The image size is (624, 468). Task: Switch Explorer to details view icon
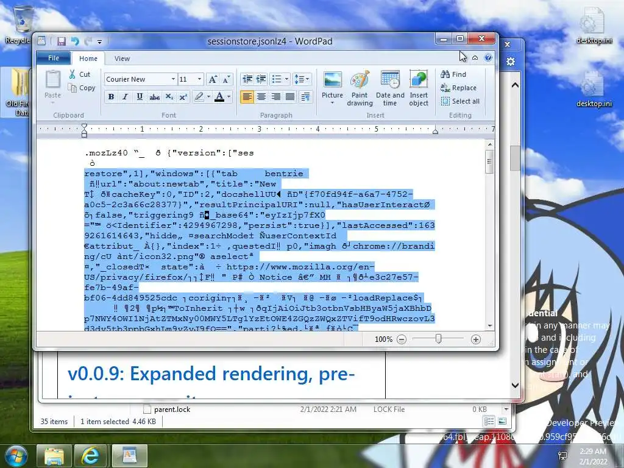[489, 421]
